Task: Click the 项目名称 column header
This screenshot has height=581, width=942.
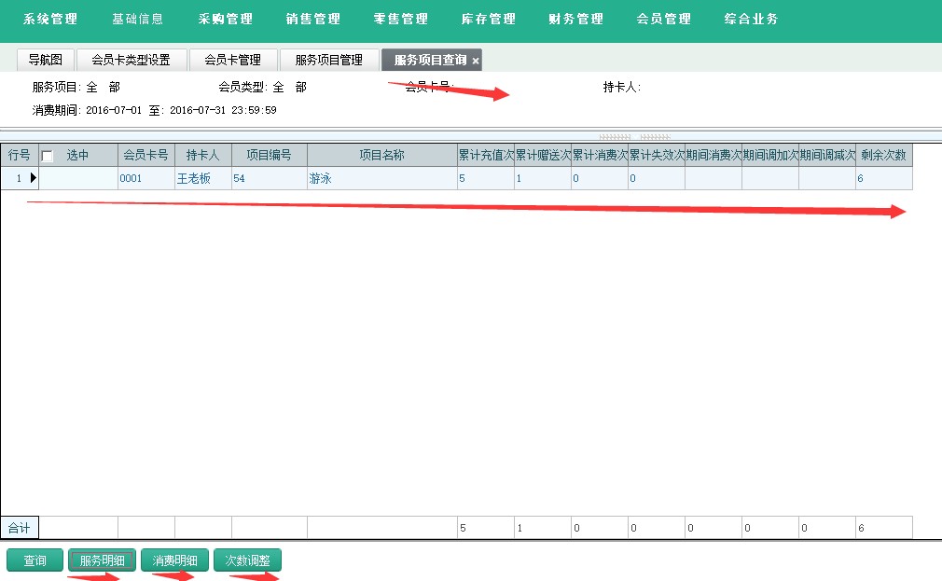Action: [382, 155]
